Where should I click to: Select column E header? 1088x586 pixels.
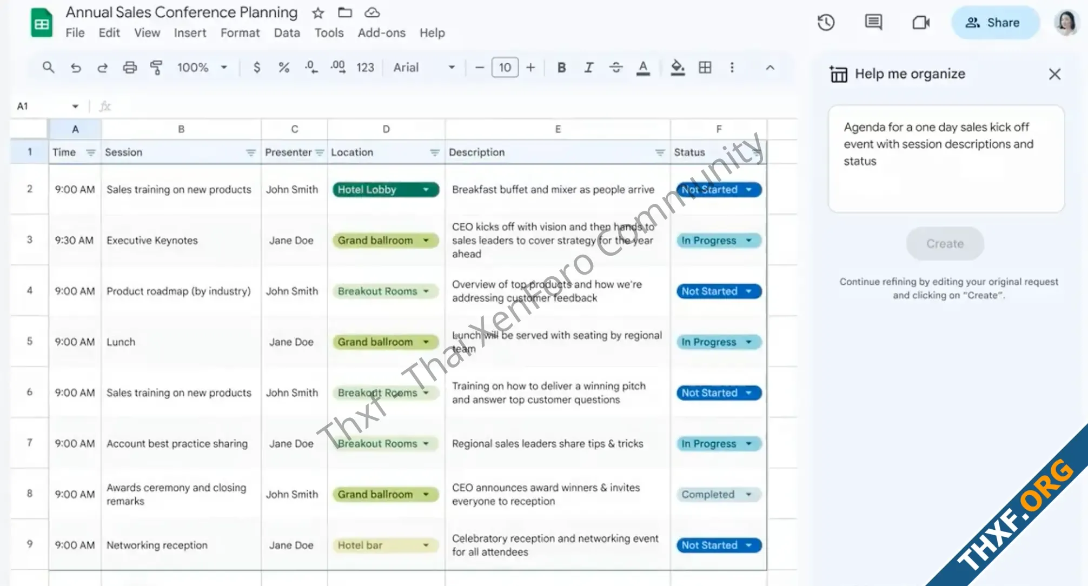558,129
